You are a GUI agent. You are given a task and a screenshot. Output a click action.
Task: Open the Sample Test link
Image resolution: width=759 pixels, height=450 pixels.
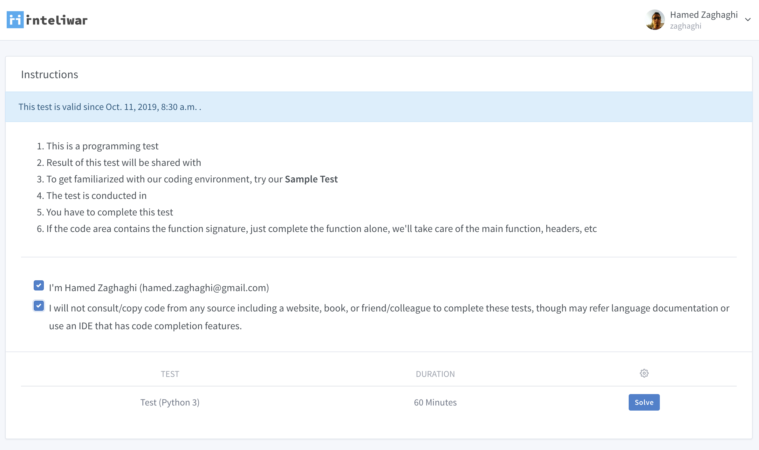coord(311,179)
